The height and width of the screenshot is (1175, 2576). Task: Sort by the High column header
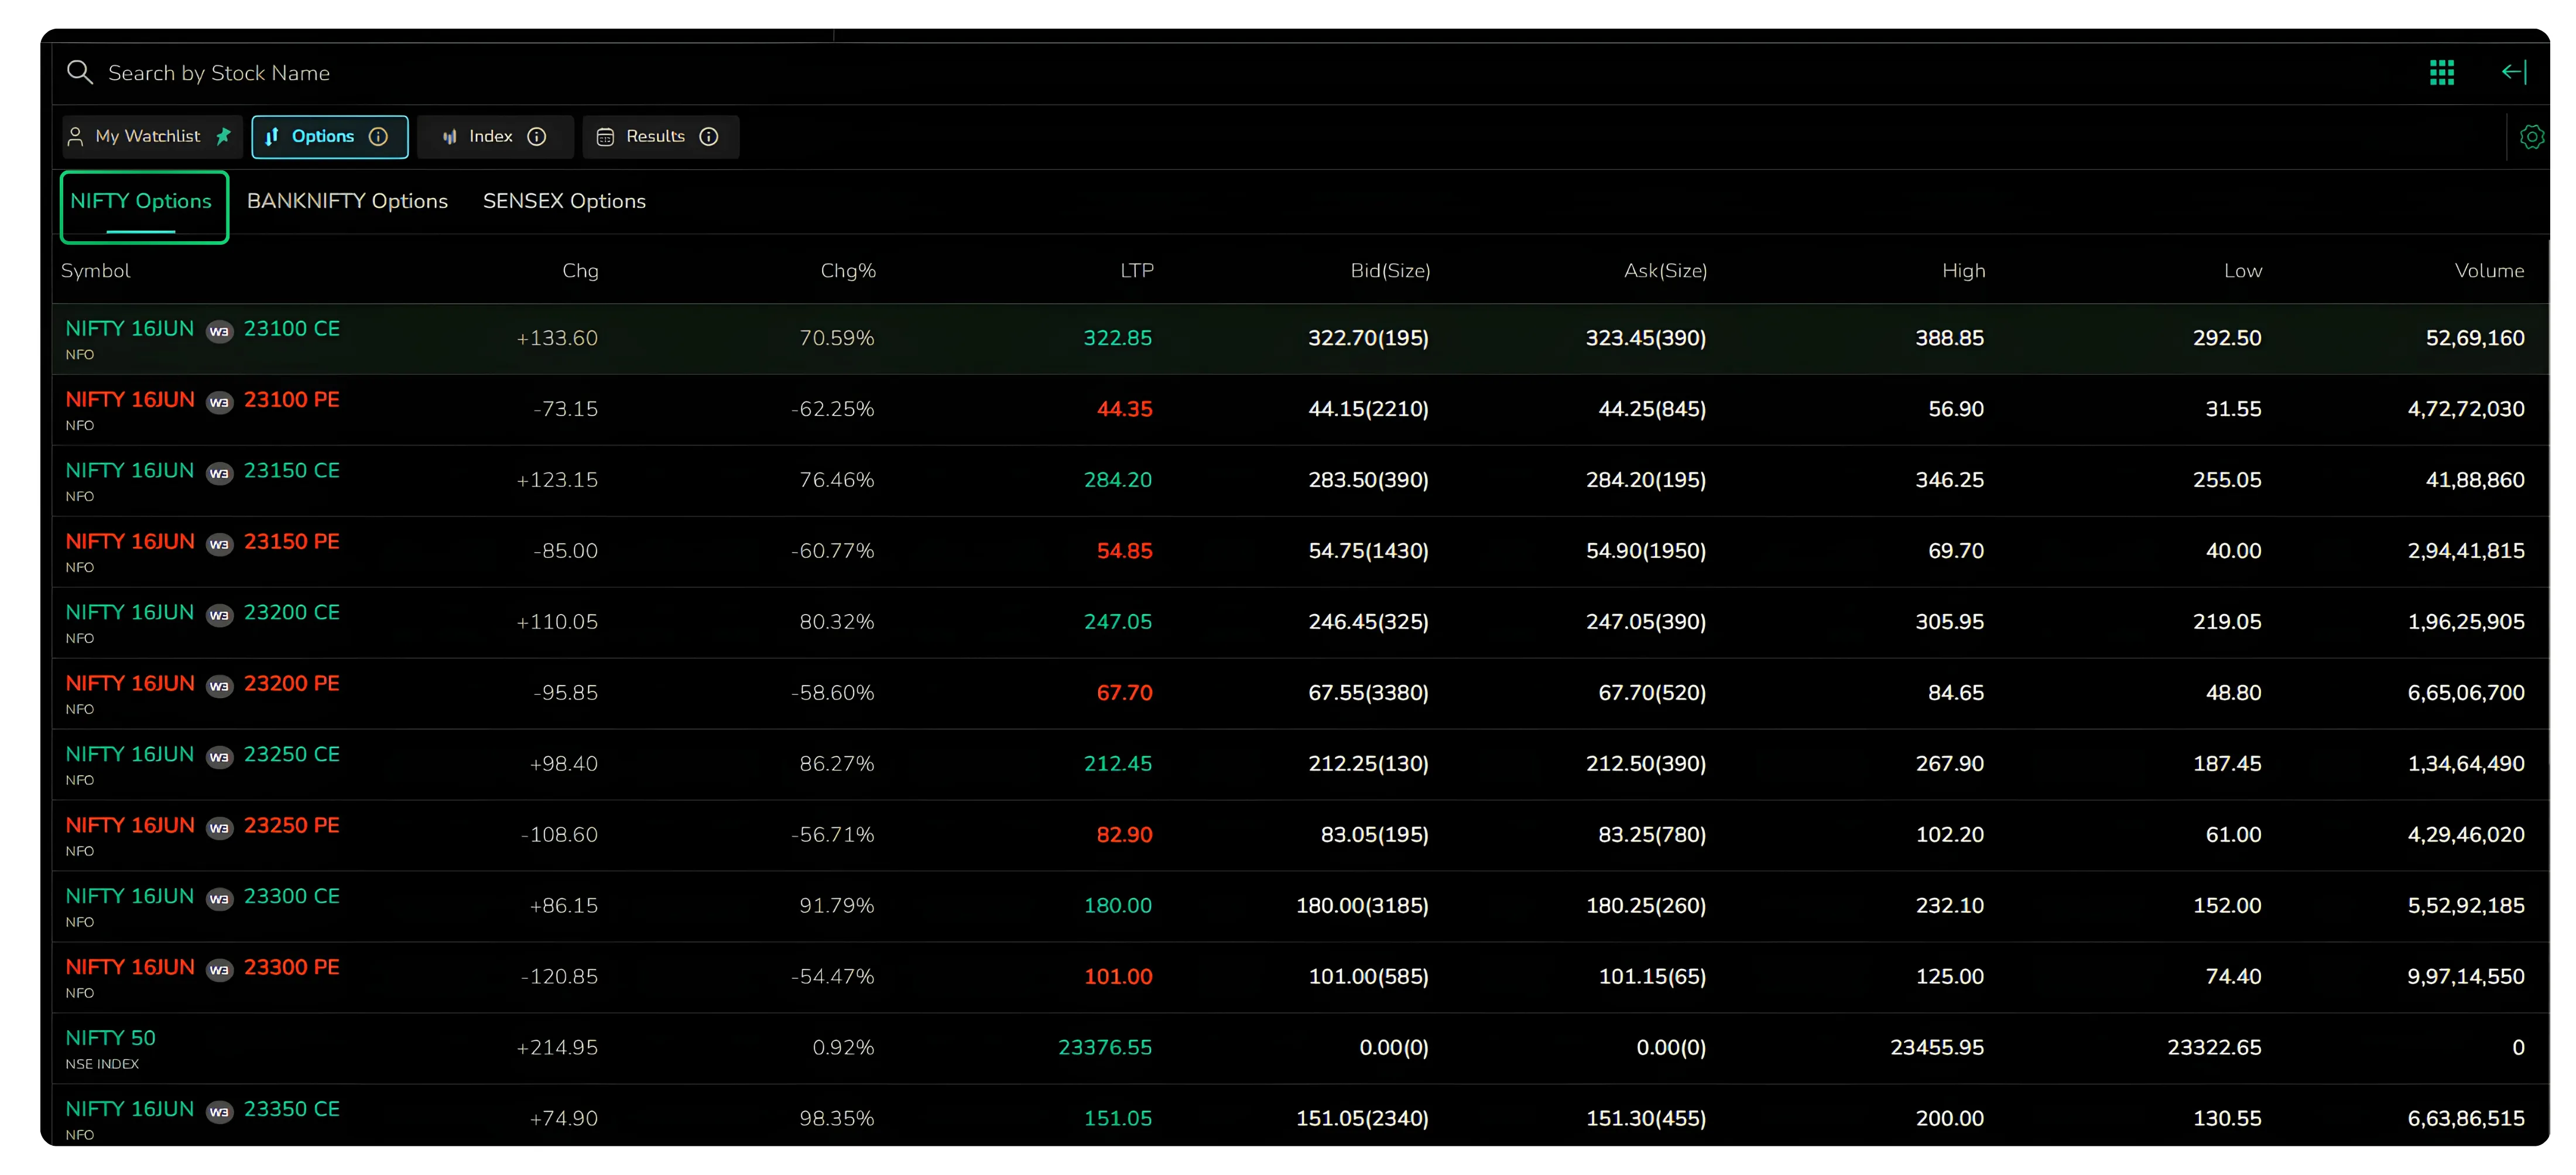1963,271
